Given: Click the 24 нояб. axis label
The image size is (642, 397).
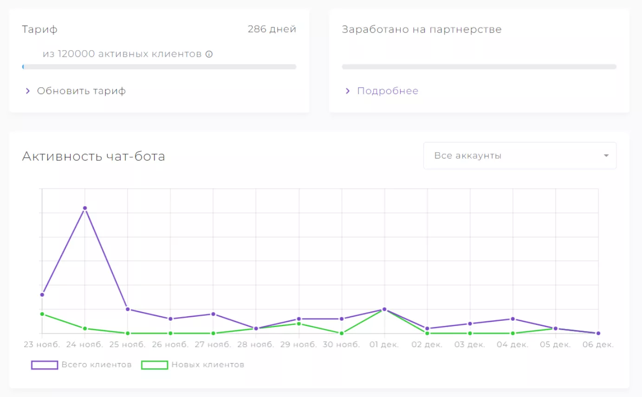Looking at the screenshot, I should tap(85, 345).
